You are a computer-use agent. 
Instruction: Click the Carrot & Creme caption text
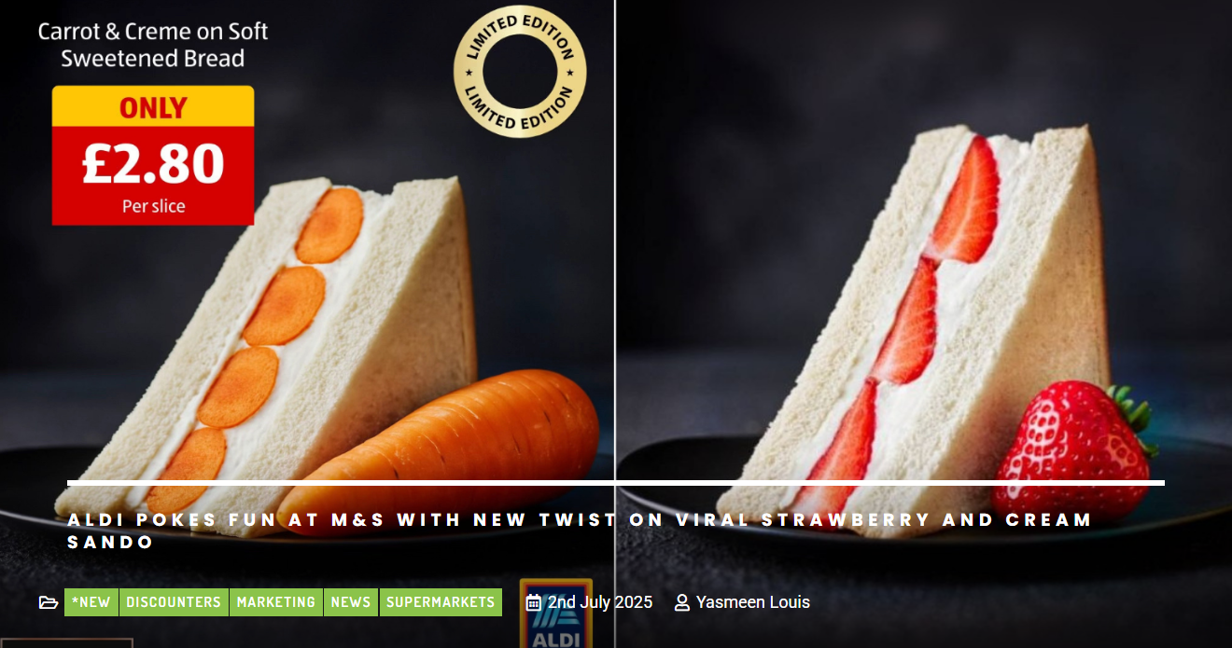[x=153, y=45]
